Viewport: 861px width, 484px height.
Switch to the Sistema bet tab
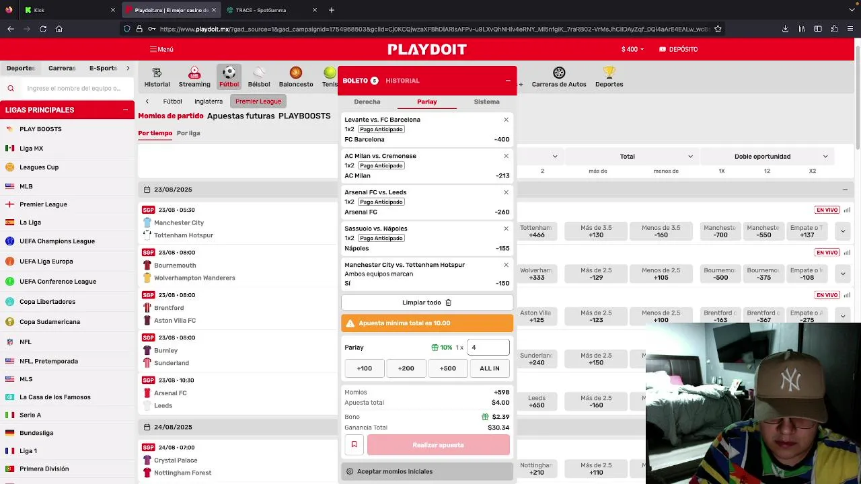click(x=486, y=102)
